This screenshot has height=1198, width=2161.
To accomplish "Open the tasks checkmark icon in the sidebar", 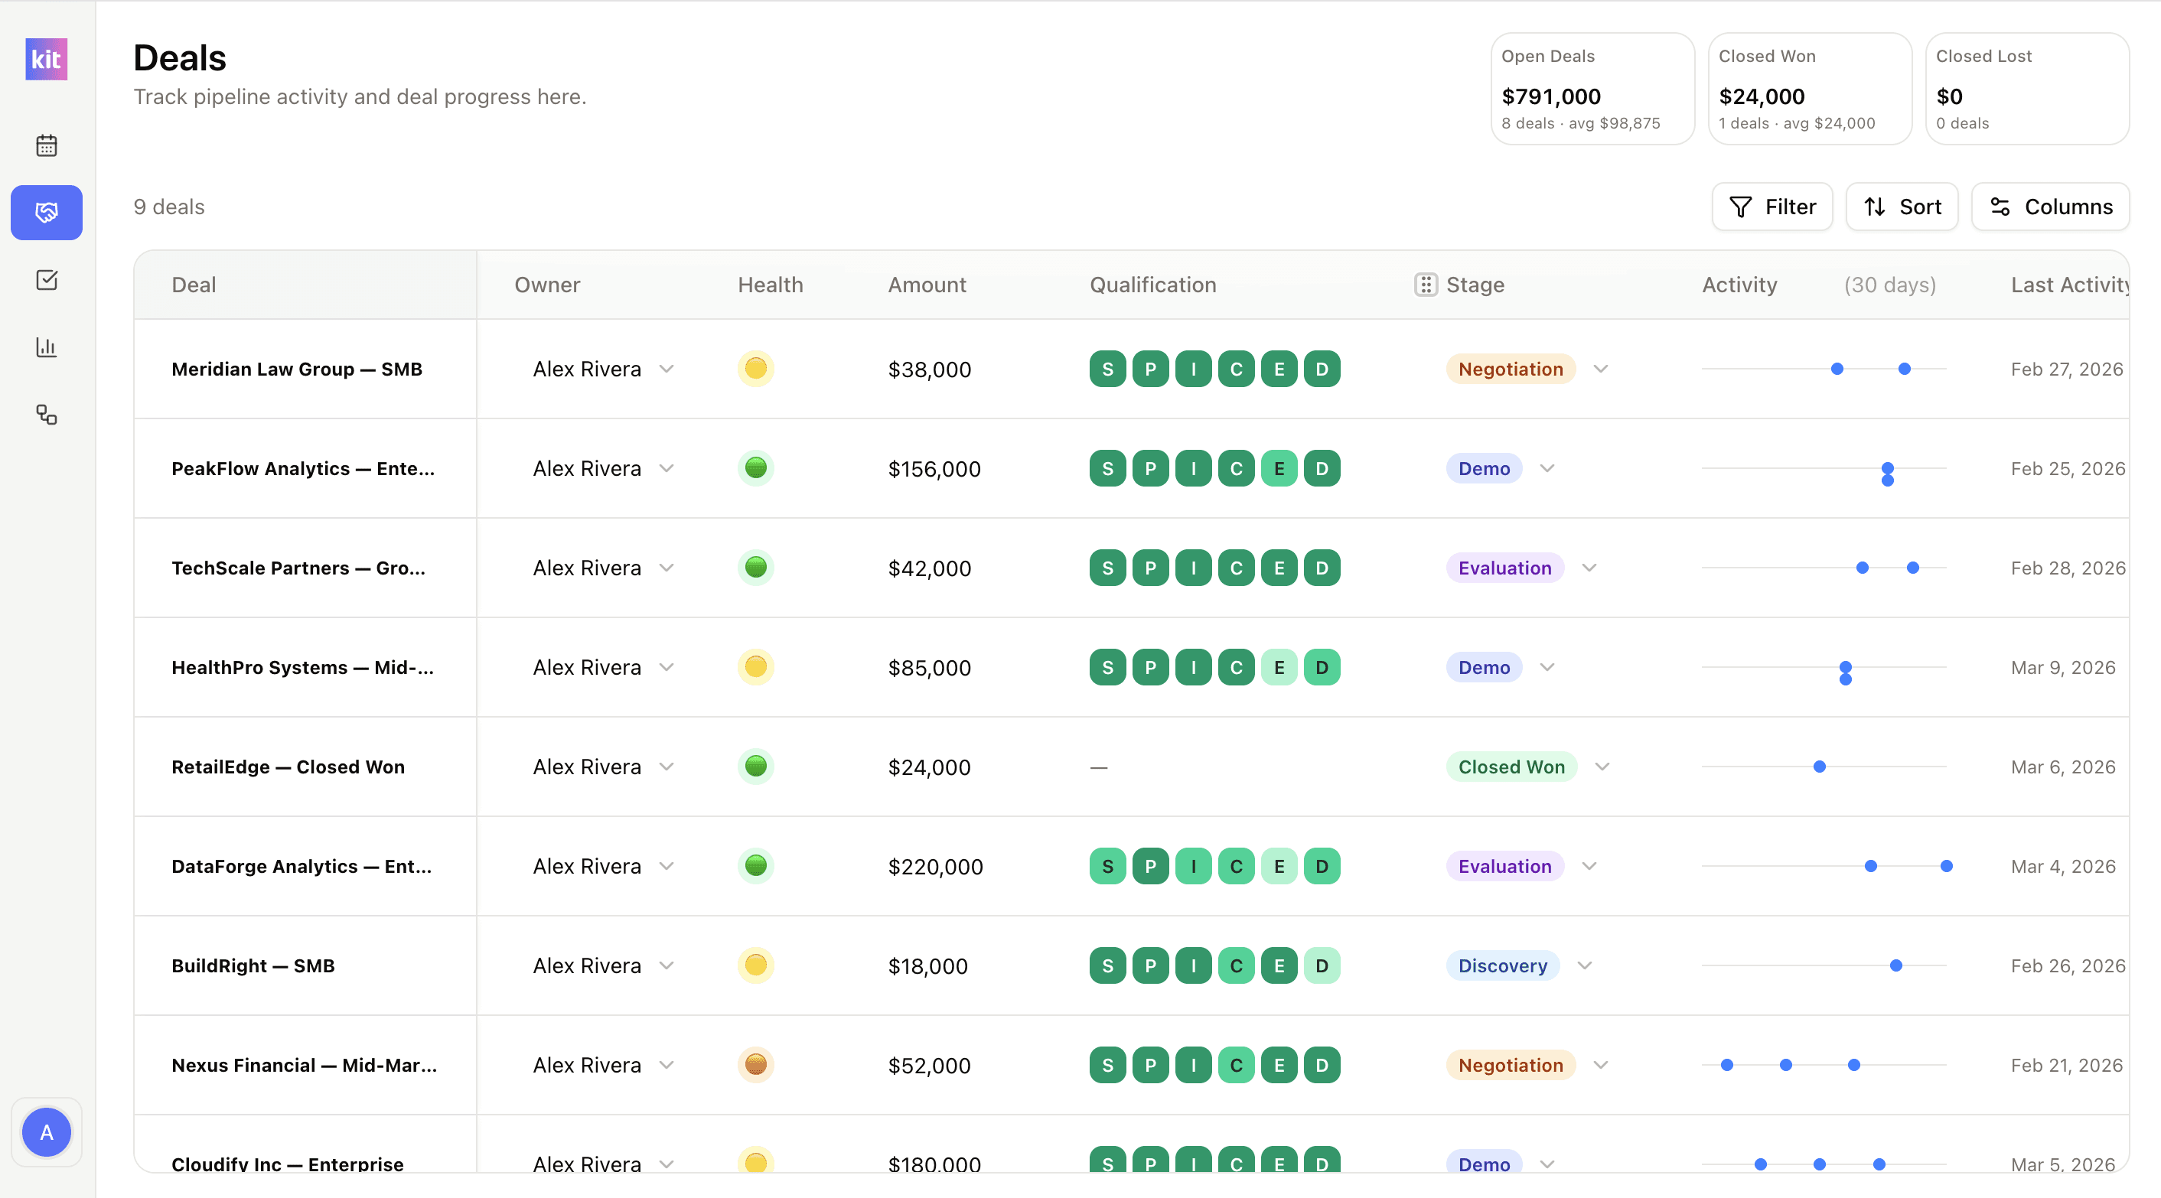I will (46, 279).
